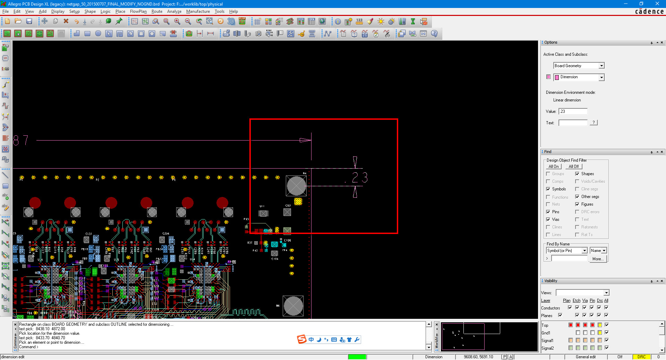Click the Highlight sun icon

(x=381, y=21)
